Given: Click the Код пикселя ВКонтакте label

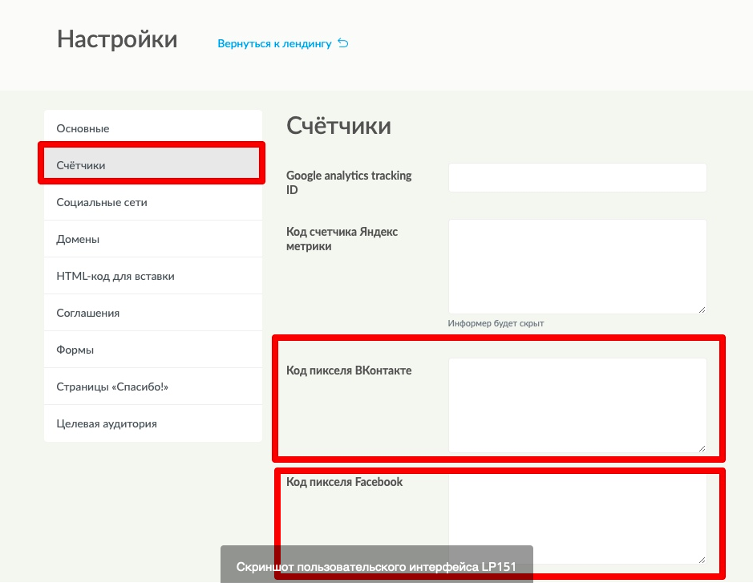Looking at the screenshot, I should [349, 370].
